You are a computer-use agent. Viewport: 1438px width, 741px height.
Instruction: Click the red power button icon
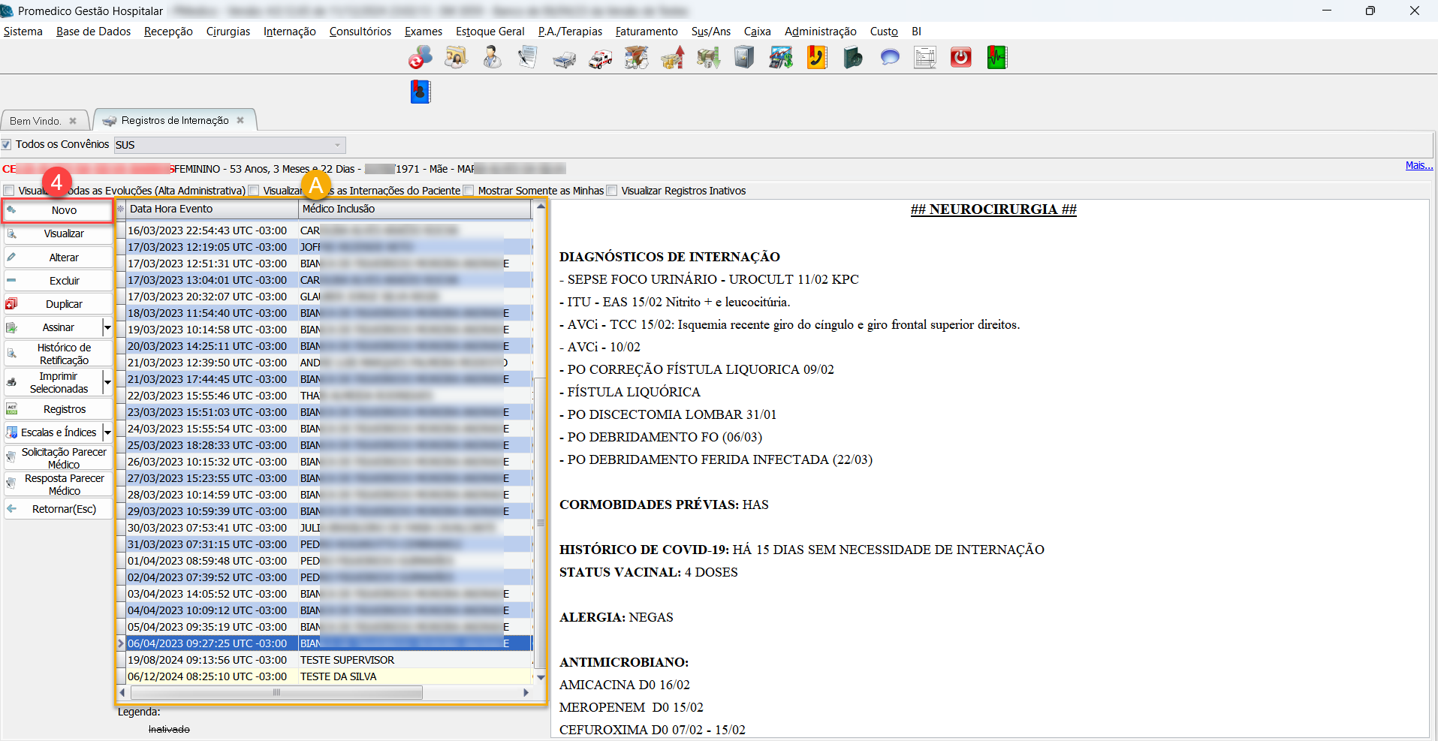click(x=960, y=58)
